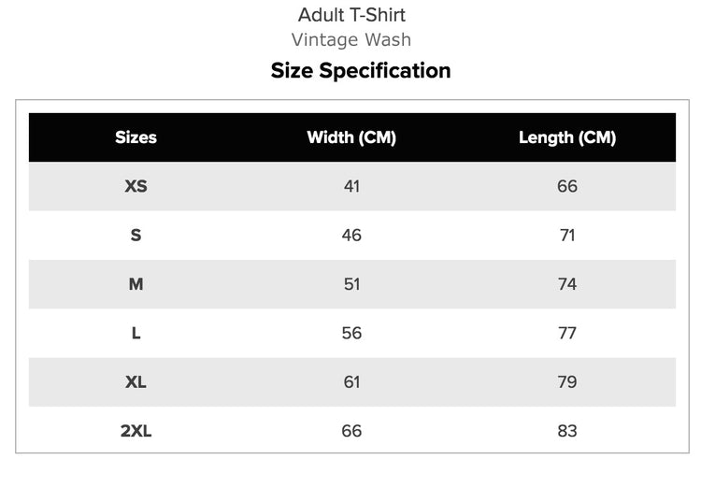Click the Sizes column header
701x502 pixels.
136,137
